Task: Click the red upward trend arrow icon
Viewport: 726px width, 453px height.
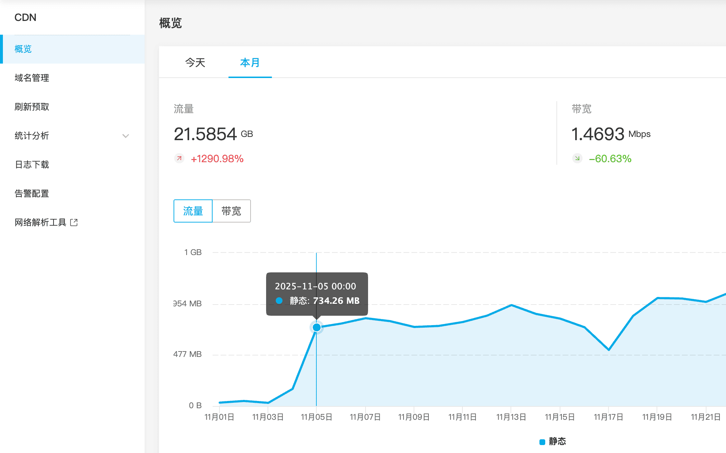Action: click(x=179, y=159)
